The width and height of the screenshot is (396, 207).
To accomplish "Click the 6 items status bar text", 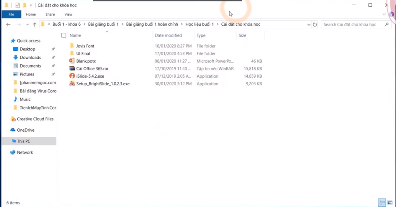I will click(x=13, y=203).
